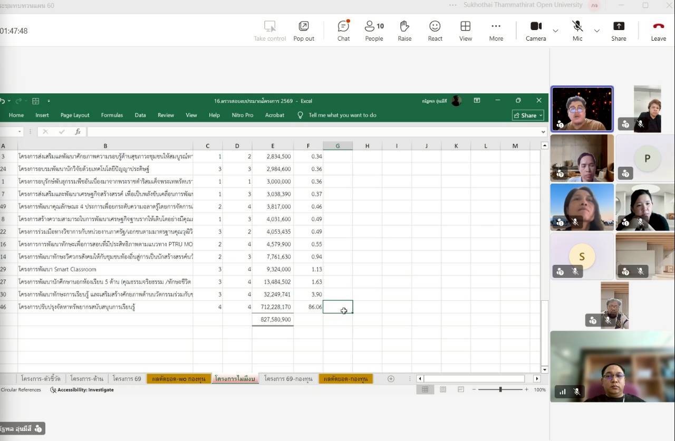Image resolution: width=675 pixels, height=441 pixels.
Task: Raise your hand in the meeting
Action: click(x=404, y=31)
